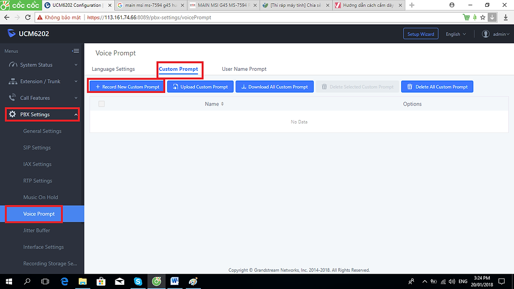
Task: Open the Setup Wizard
Action: coord(421,34)
